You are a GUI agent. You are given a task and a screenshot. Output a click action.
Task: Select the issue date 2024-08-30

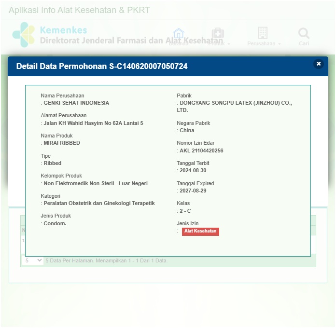[193, 170]
